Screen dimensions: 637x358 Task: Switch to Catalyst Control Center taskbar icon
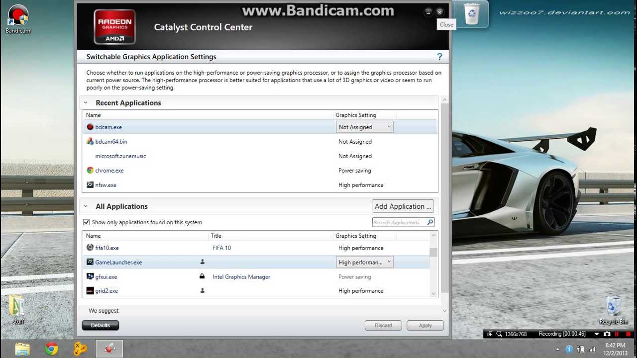click(109, 349)
